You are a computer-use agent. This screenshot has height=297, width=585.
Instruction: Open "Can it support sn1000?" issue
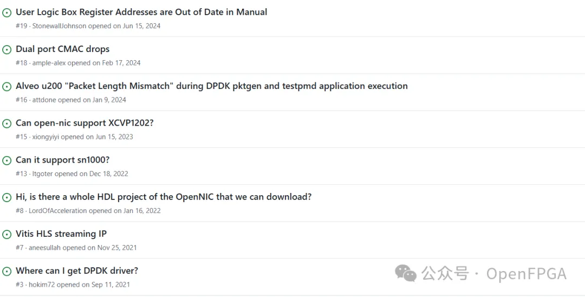[x=62, y=160]
